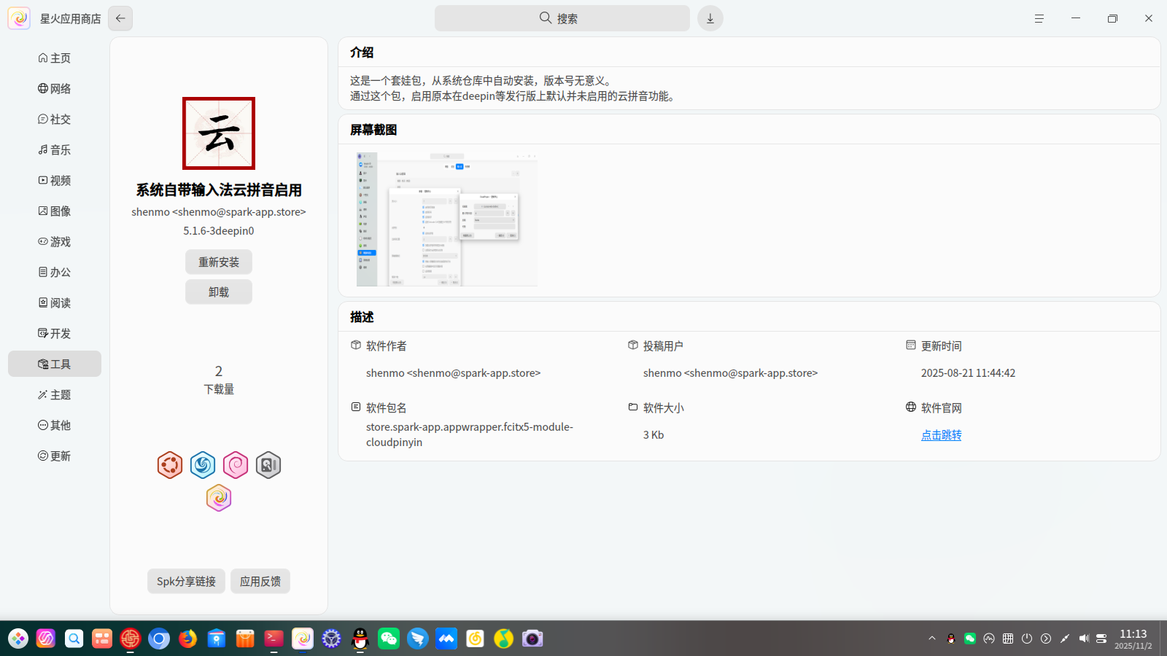
Task: Click the version text 5.1.6-3deepin0
Action: click(x=219, y=231)
